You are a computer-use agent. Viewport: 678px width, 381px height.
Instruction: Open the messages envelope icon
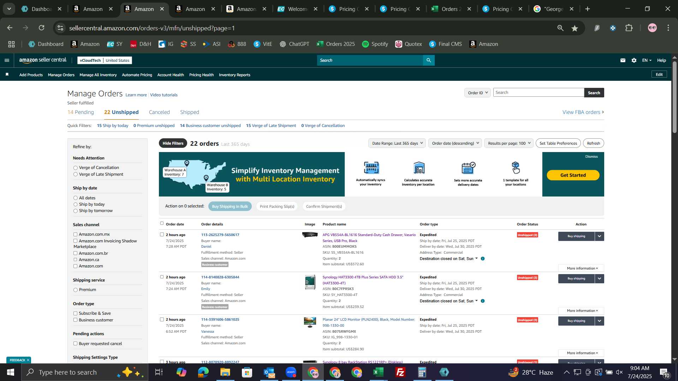pos(623,60)
